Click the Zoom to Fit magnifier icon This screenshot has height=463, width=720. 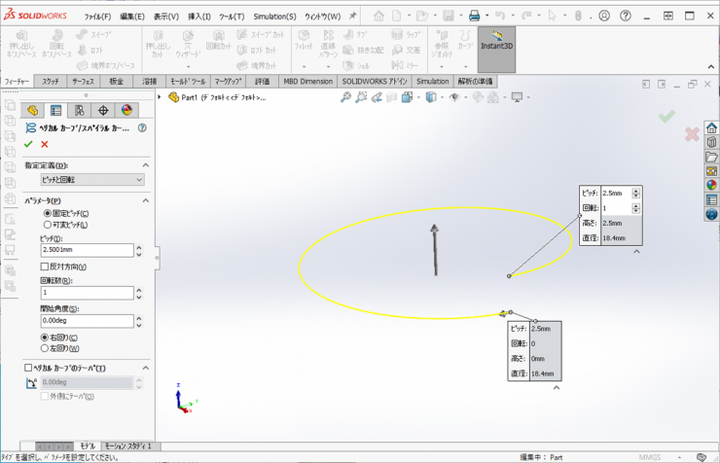pos(345,97)
